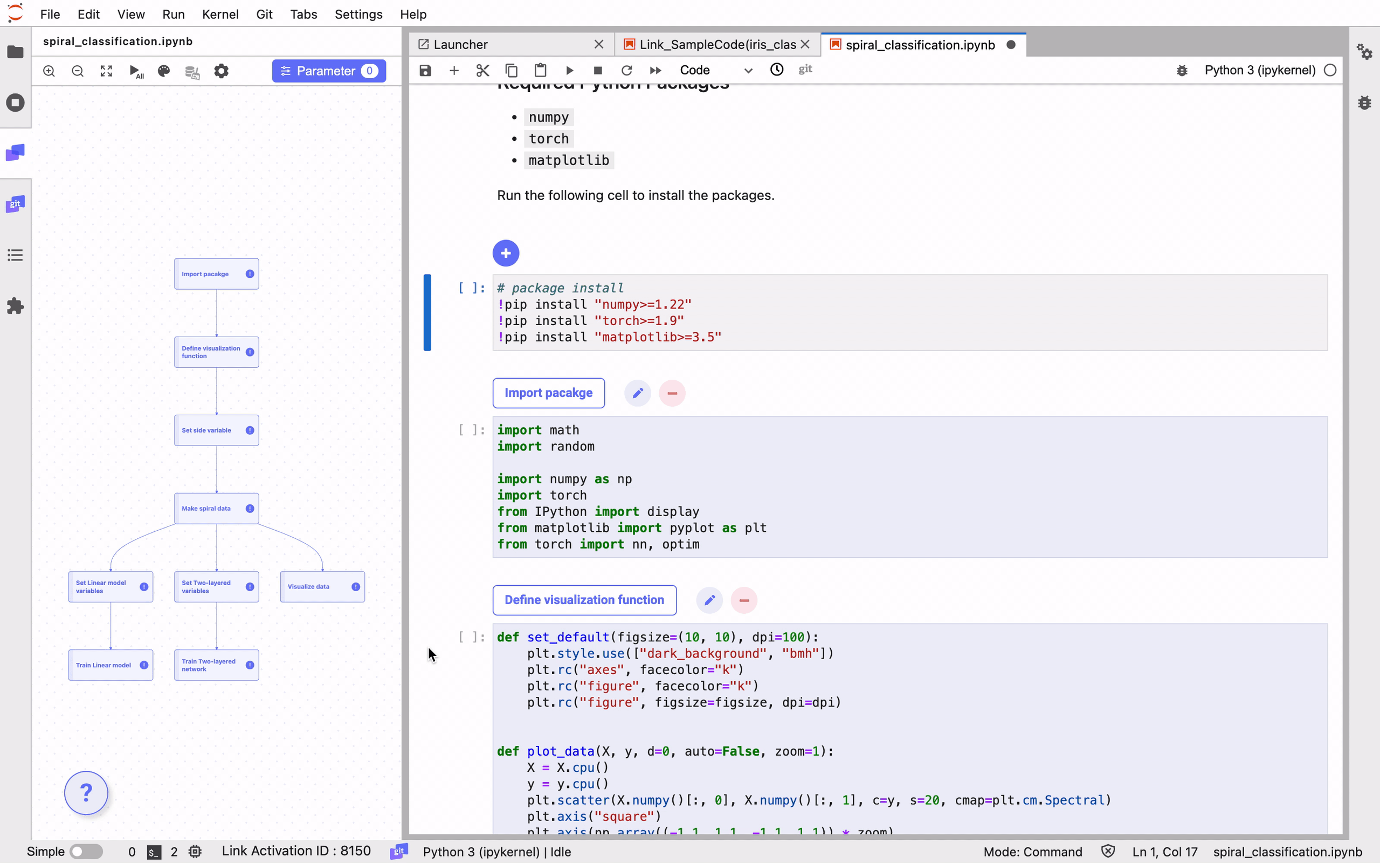Open the color palette theme icon
Viewport: 1380px width, 863px height.
164,71
